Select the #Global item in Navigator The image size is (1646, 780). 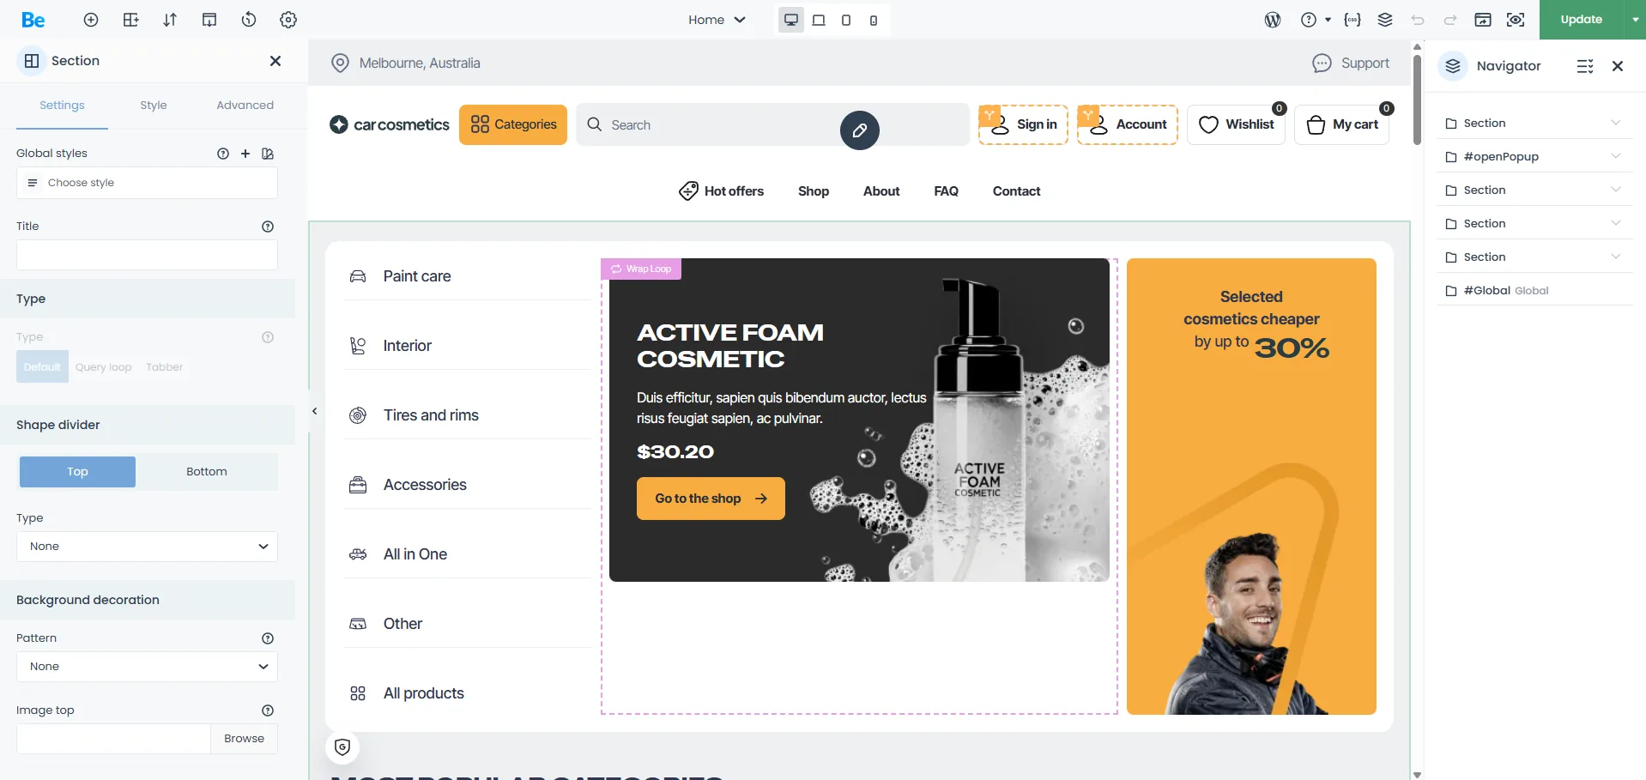click(x=1534, y=290)
